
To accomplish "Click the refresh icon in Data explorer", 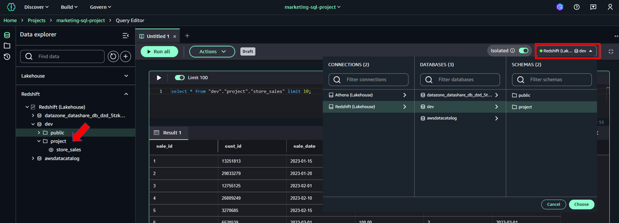I will (113, 56).
